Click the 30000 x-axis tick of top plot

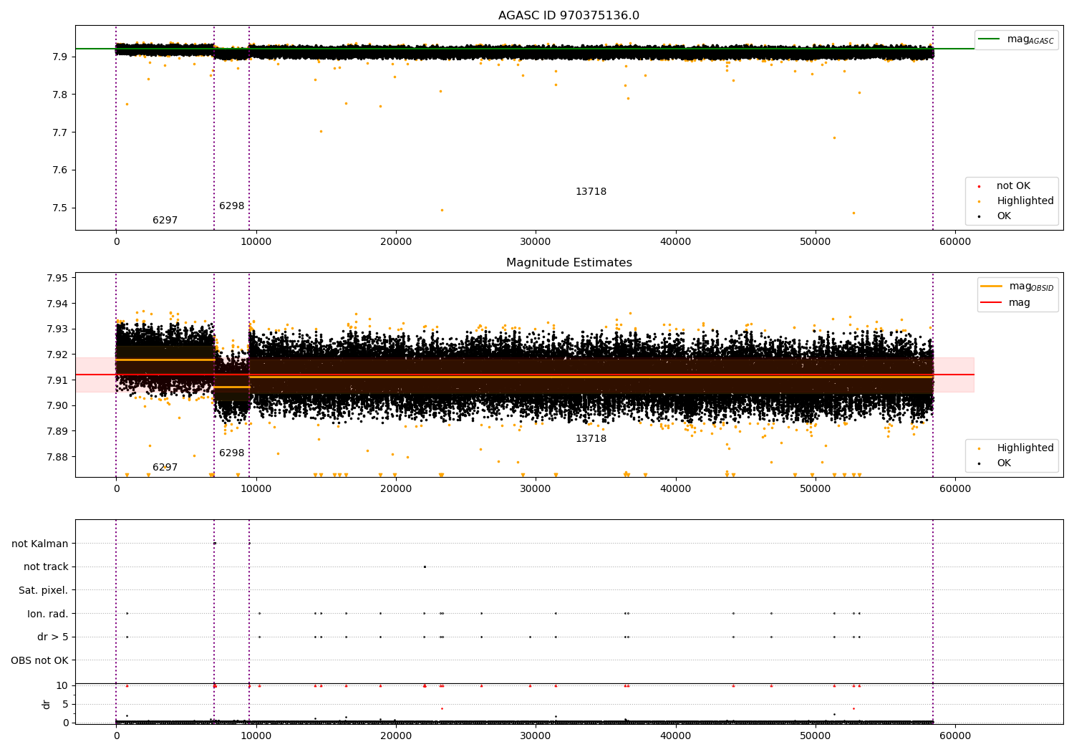click(x=536, y=241)
